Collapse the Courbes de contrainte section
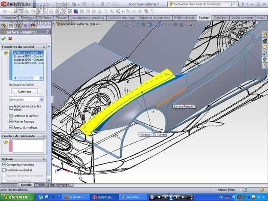The height and width of the screenshot is (201, 268). point(44,136)
